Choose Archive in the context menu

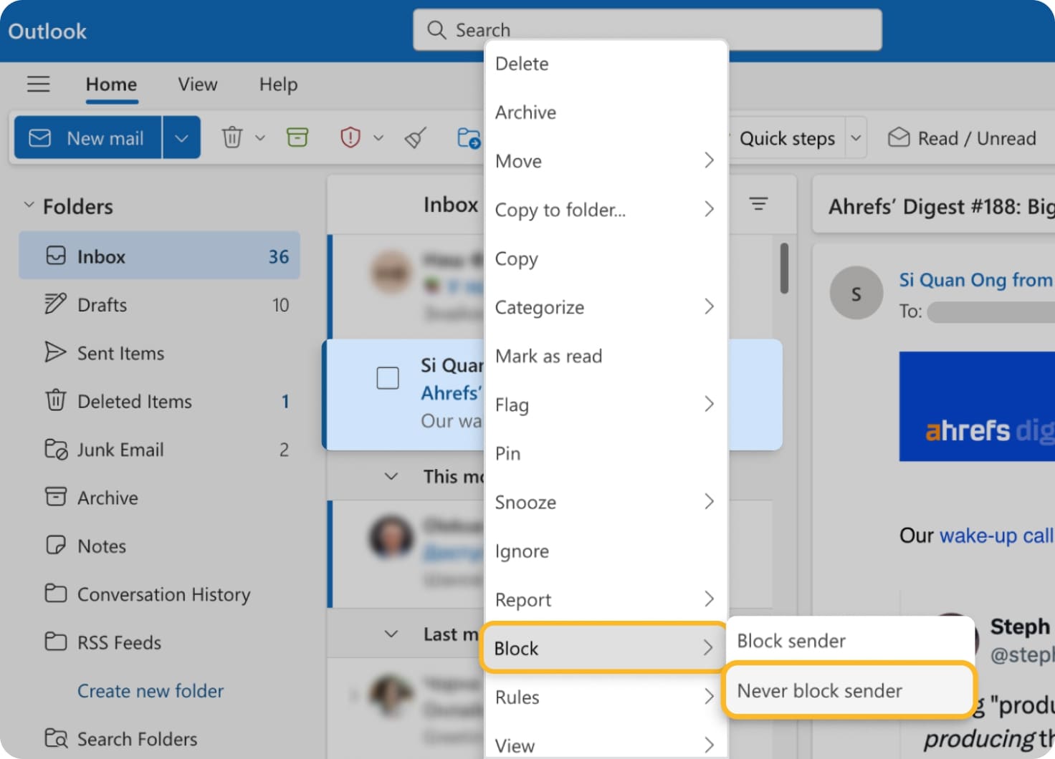(x=606, y=112)
